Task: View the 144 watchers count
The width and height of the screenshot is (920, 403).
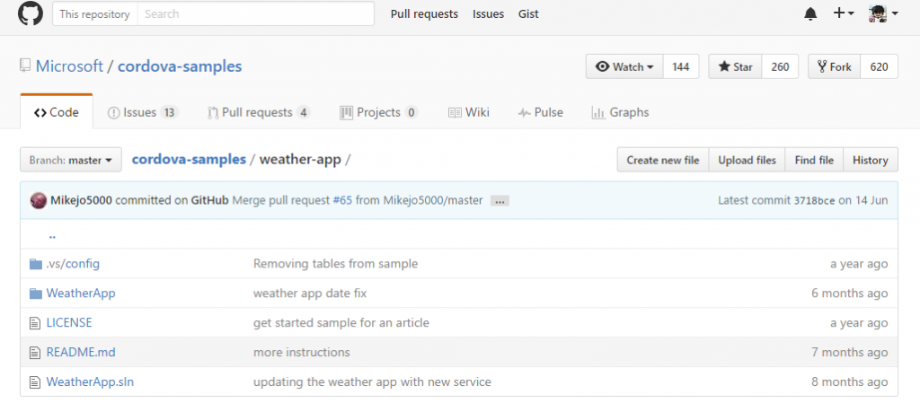Action: pyautogui.click(x=681, y=66)
